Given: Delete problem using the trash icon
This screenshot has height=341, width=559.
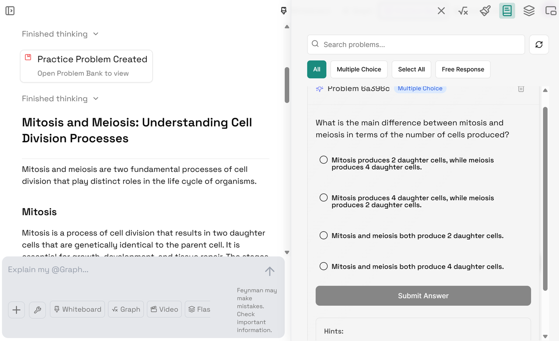Looking at the screenshot, I should [x=521, y=89].
